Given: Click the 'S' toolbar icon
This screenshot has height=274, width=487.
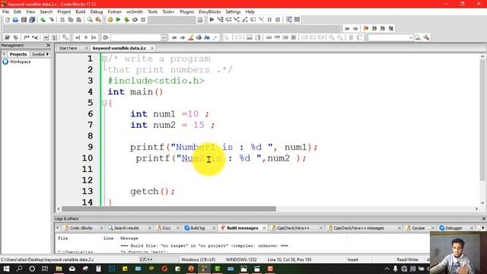Looking at the screenshot, I should (351, 37).
